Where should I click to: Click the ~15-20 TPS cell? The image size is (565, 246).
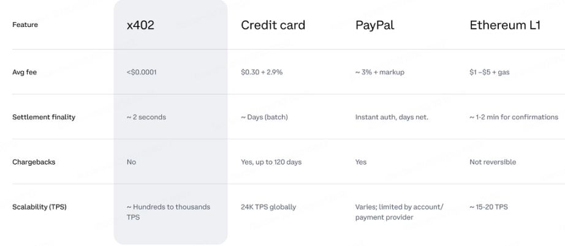click(x=488, y=207)
